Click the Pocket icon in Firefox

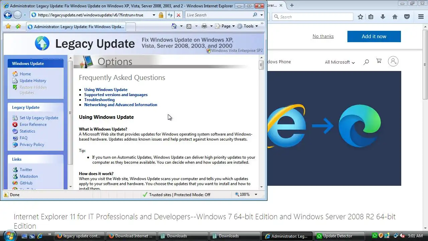407,17
